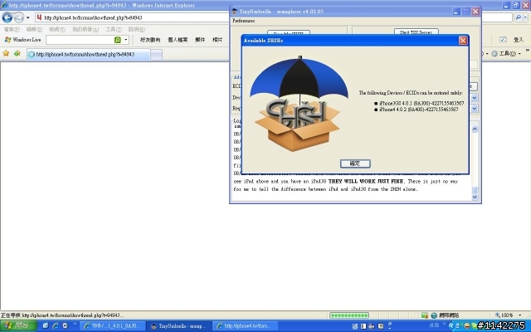
Task: Click green Windows Live search icon
Action: point(118,40)
